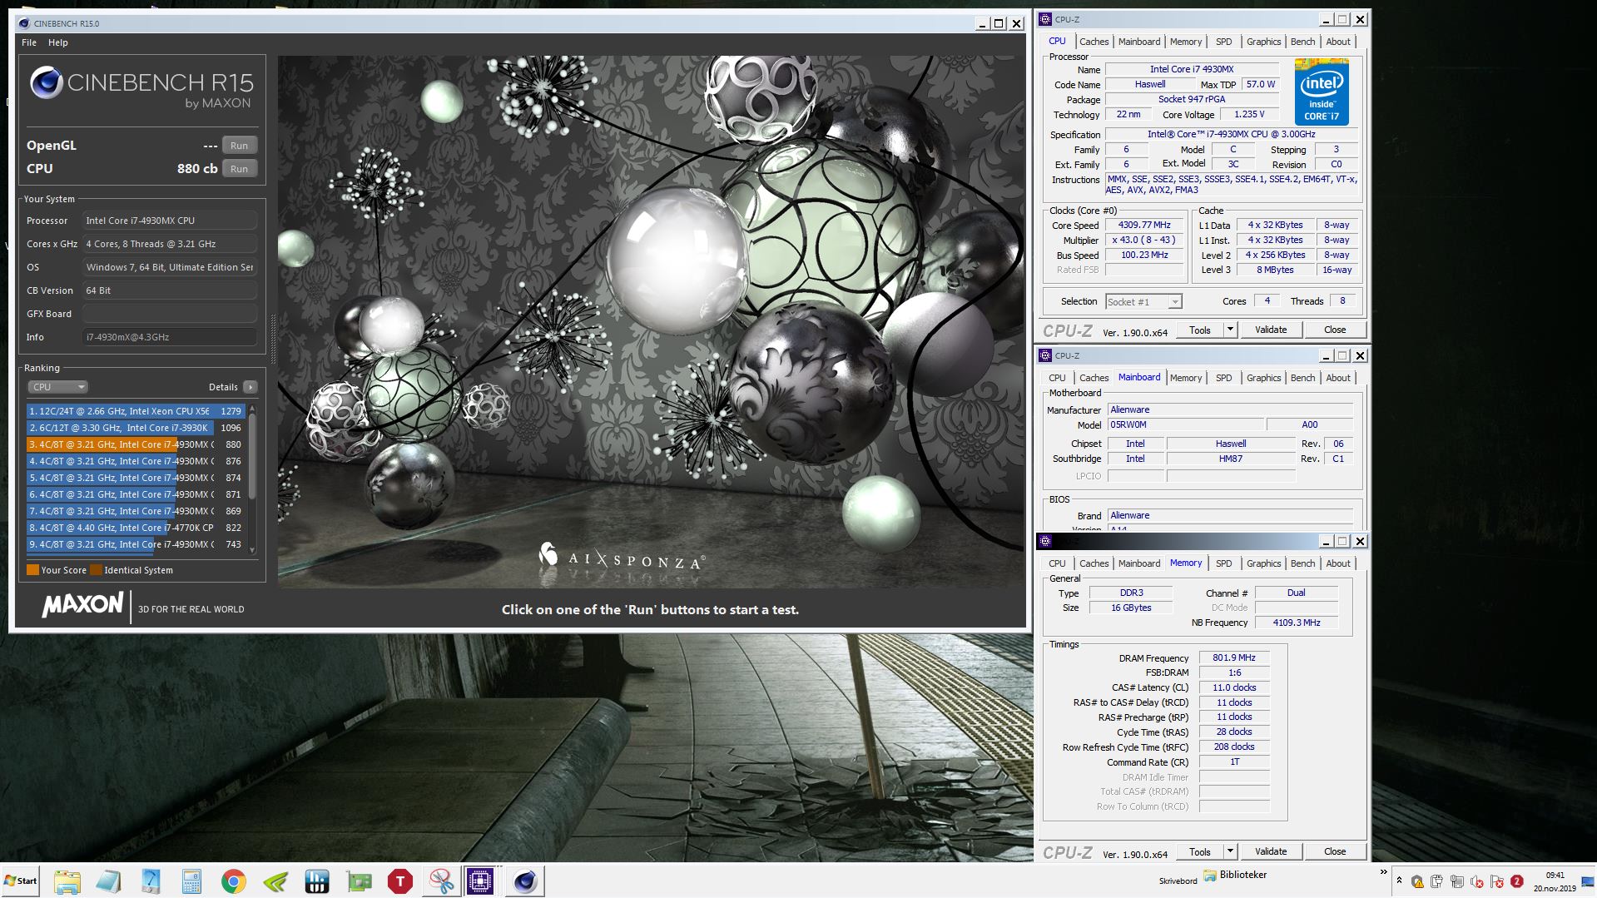The image size is (1597, 898).
Task: Click the Mainboard CPU-Z window title icon
Action: (1045, 355)
